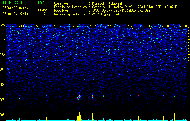Click the 2218 time marker
Image resolution: width=190 pixels, height=121 pixels.
[x=147, y=26]
